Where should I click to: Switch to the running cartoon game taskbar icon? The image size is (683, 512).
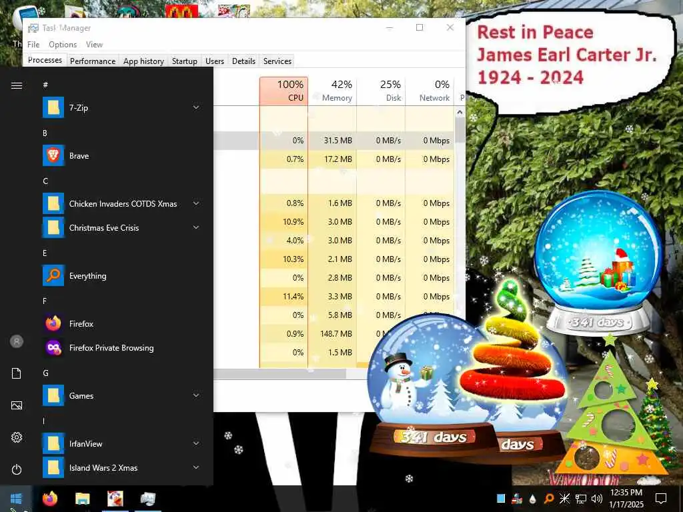(115, 499)
